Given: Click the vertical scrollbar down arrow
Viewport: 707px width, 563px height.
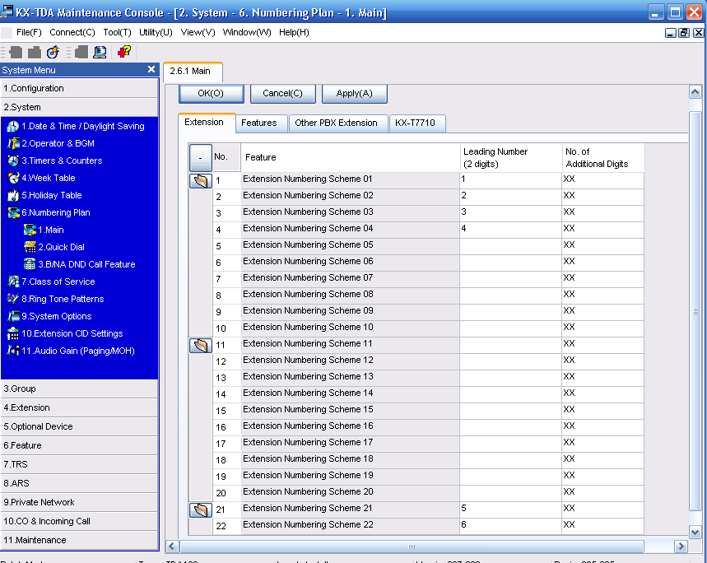Looking at the screenshot, I should tap(695, 533).
